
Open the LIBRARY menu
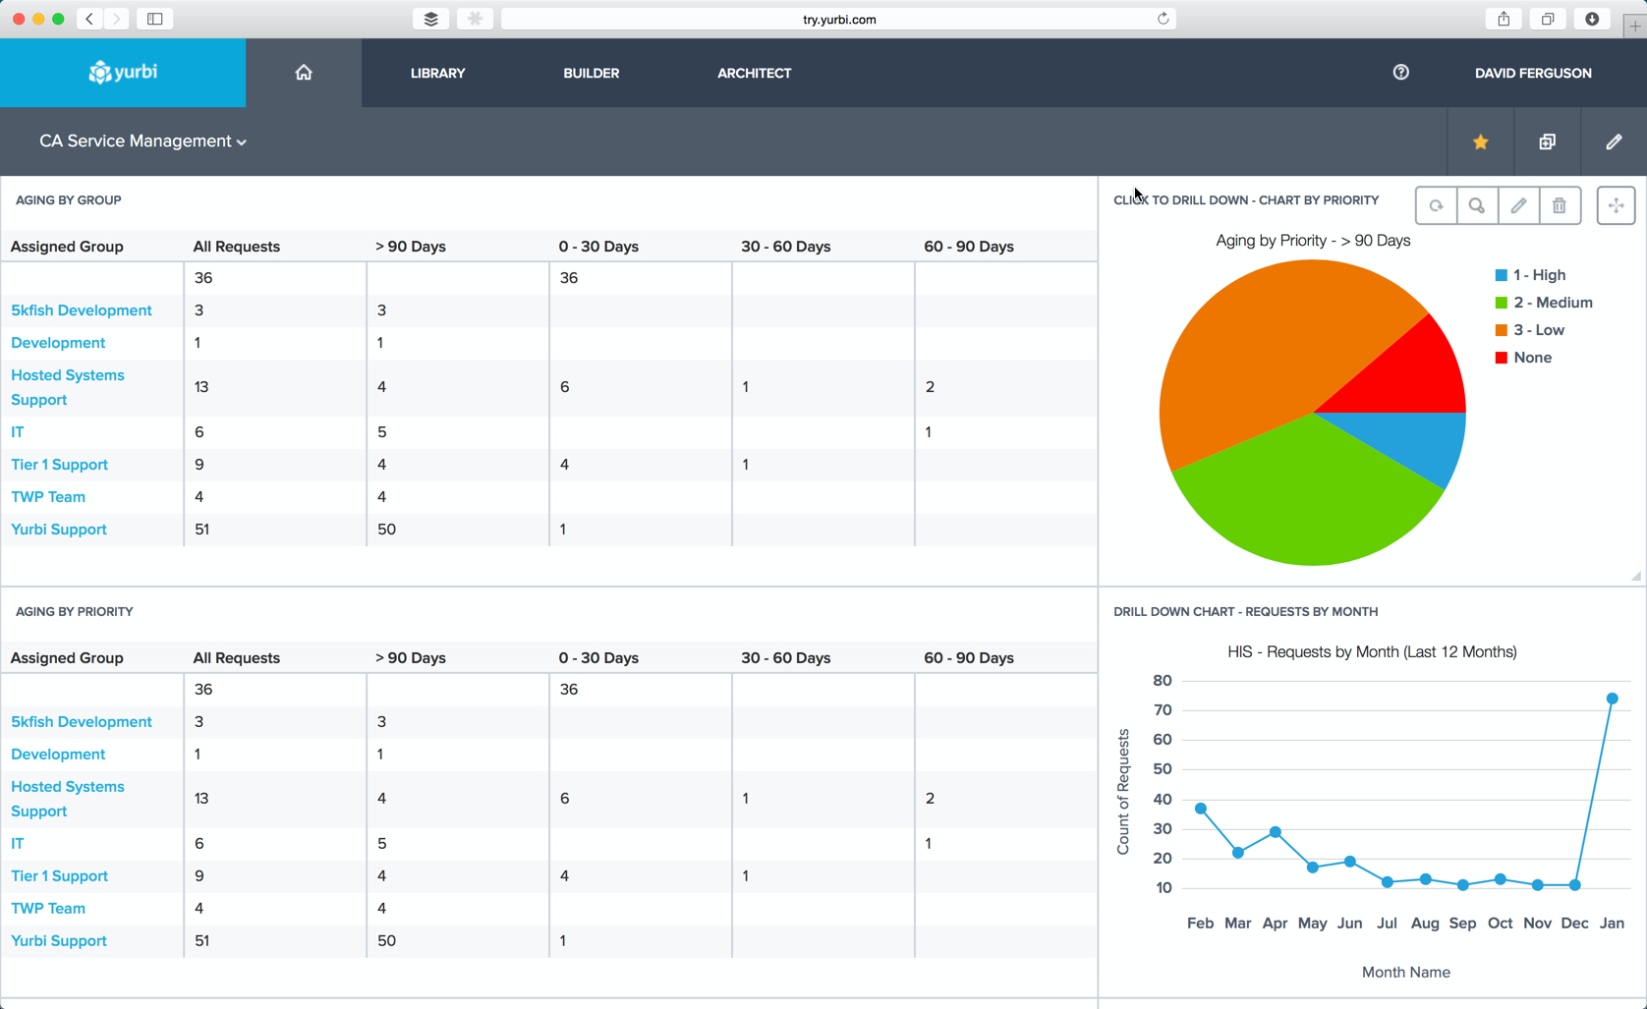click(x=437, y=73)
